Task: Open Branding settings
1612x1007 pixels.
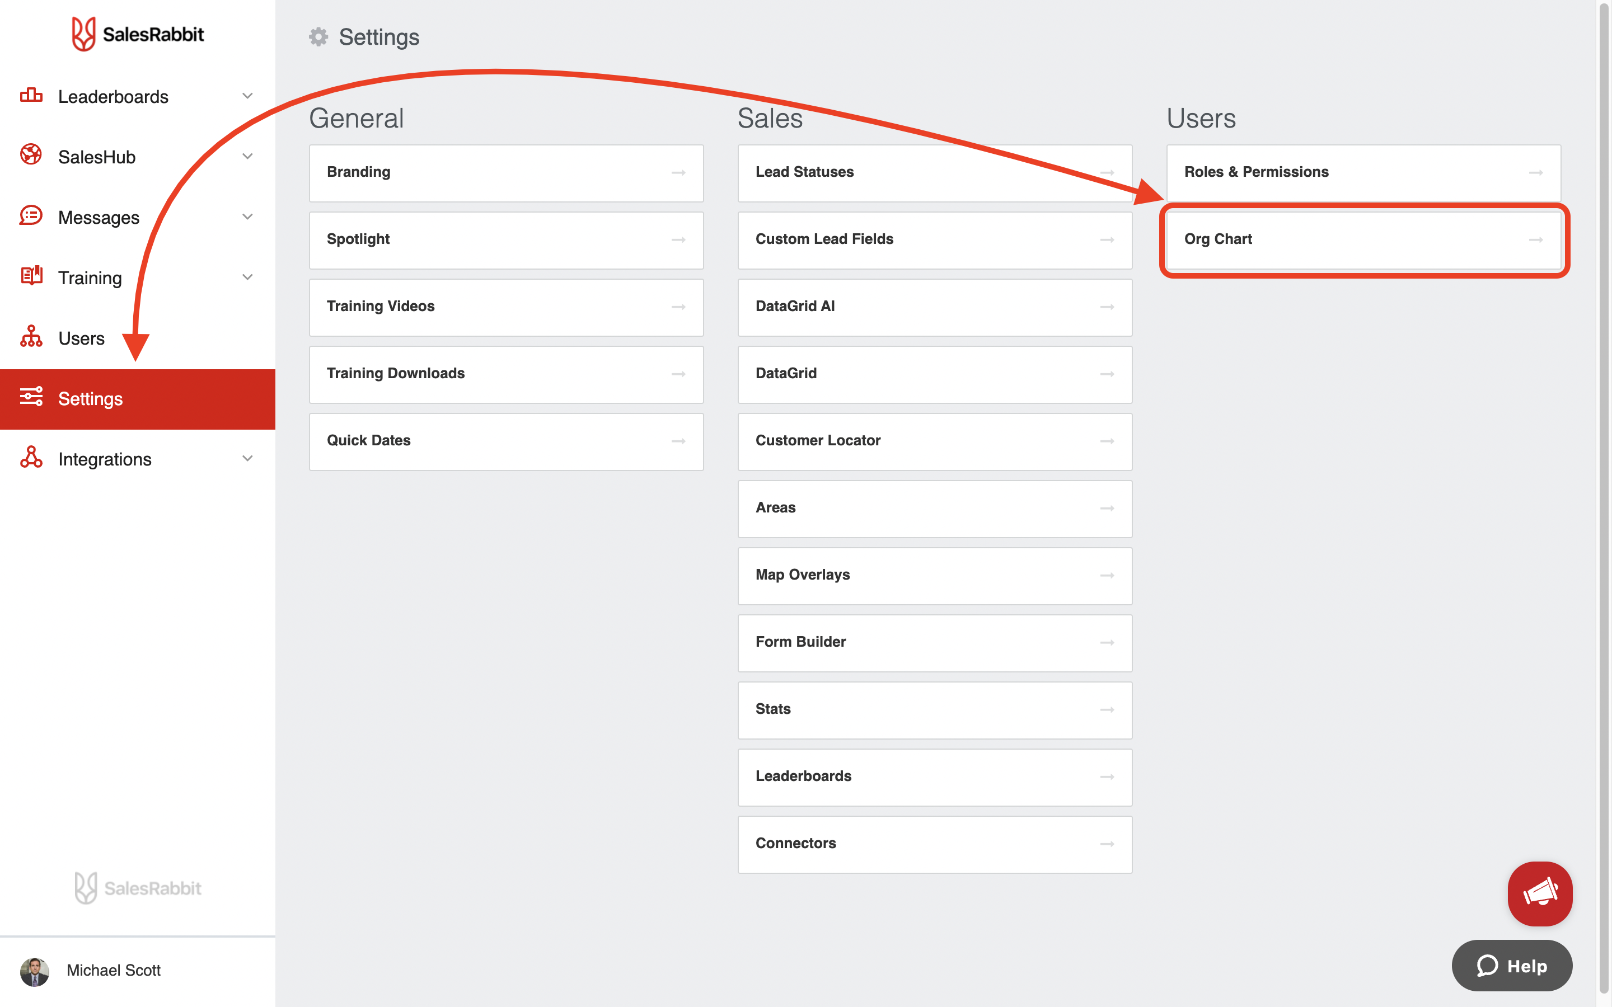Action: click(506, 173)
